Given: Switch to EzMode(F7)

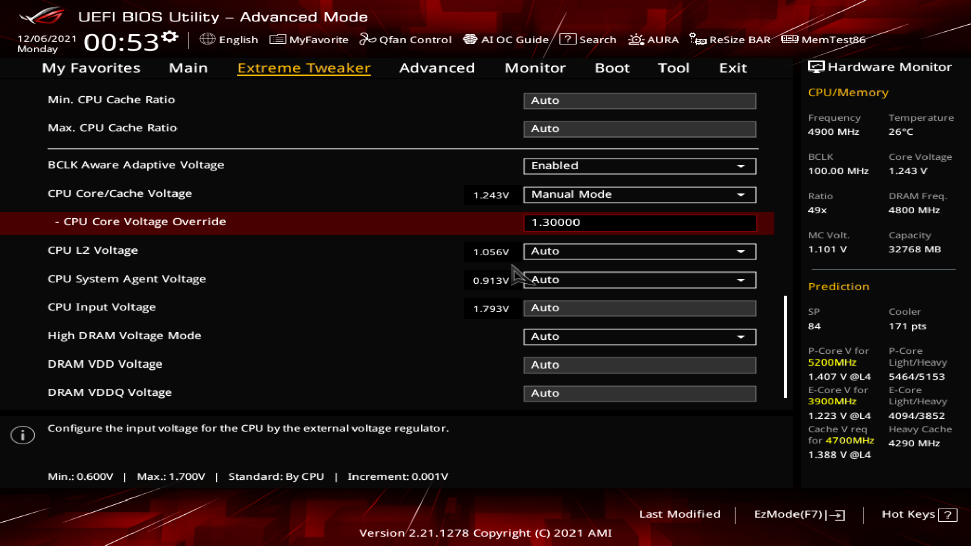Looking at the screenshot, I should pyautogui.click(x=799, y=514).
